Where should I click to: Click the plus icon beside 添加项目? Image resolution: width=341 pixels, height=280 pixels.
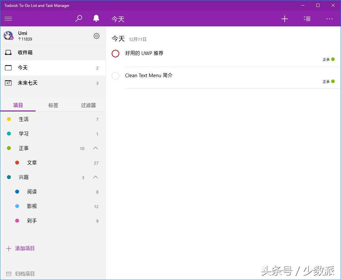coord(9,248)
